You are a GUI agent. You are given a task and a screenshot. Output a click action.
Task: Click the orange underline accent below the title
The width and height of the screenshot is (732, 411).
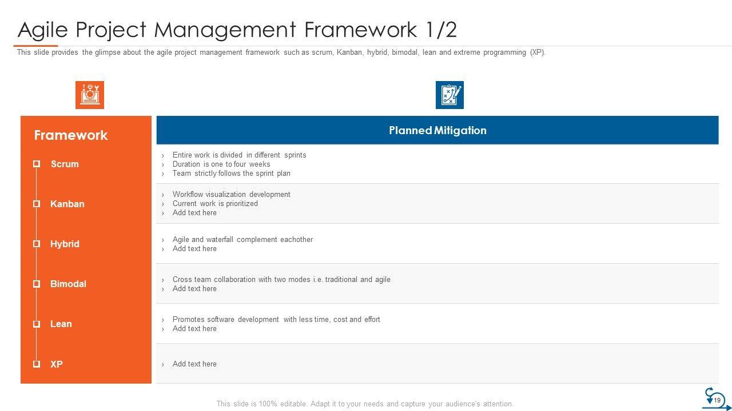click(x=35, y=46)
